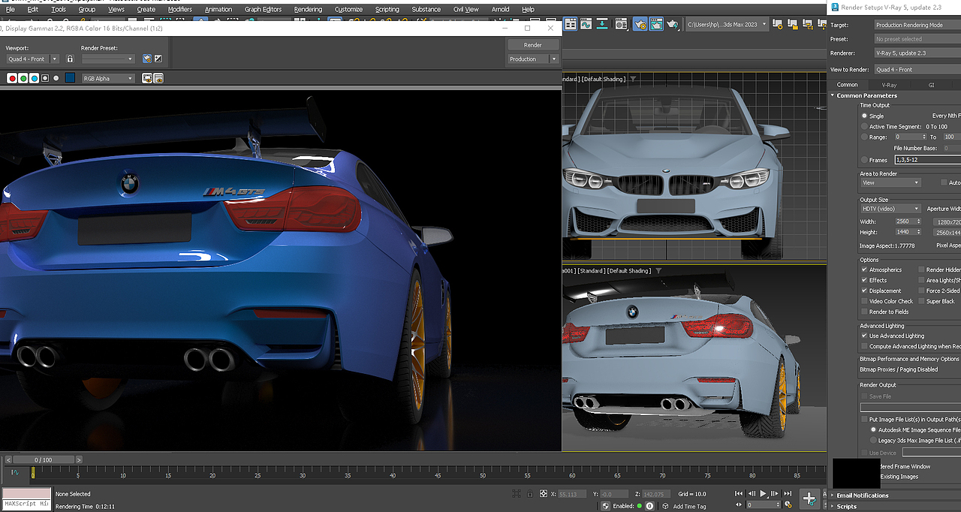Viewport: 961px width, 512px height.
Task: Go to the end frame
Action: coord(788,493)
